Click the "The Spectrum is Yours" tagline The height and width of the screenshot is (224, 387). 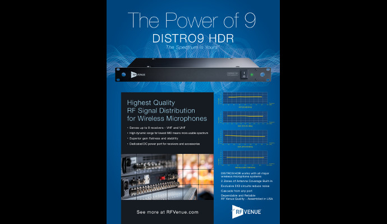[193, 47]
